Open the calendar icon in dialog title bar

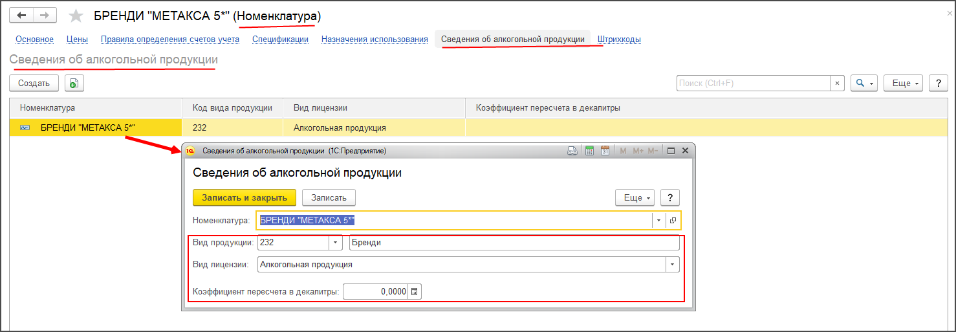click(605, 151)
